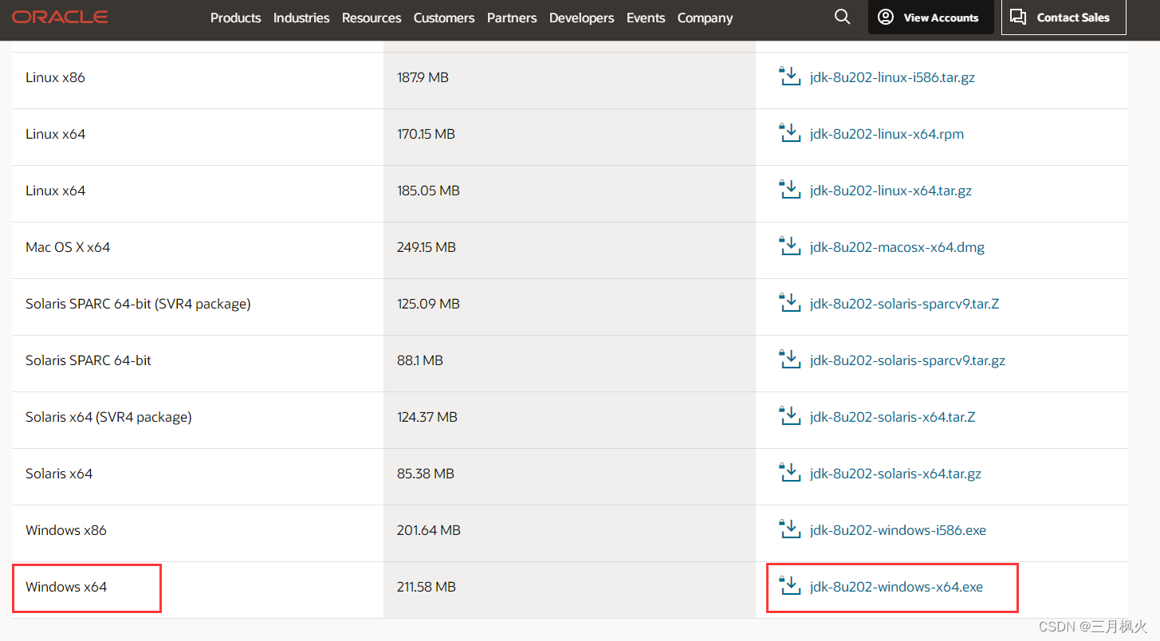Click download icon for jdk-8u202-solaris-x64.tar.Z
The height and width of the screenshot is (641, 1160).
(x=789, y=416)
